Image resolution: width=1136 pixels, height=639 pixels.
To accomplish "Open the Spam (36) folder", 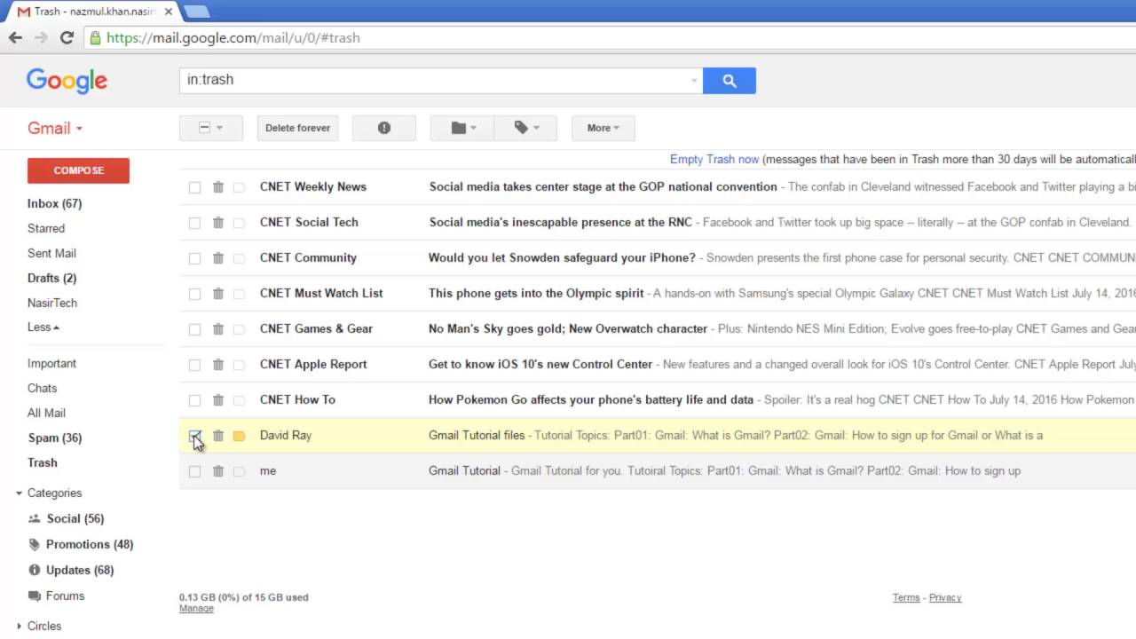I will coord(54,438).
